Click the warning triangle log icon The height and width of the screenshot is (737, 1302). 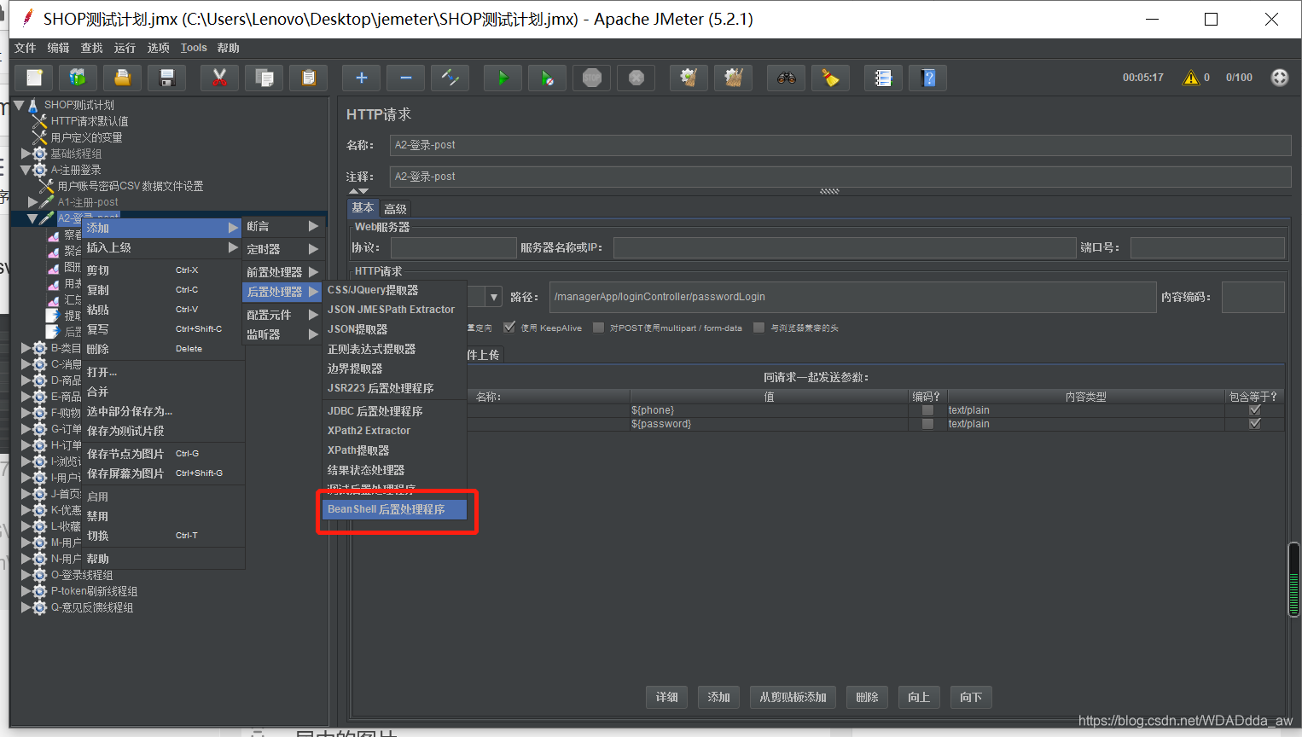pos(1190,78)
